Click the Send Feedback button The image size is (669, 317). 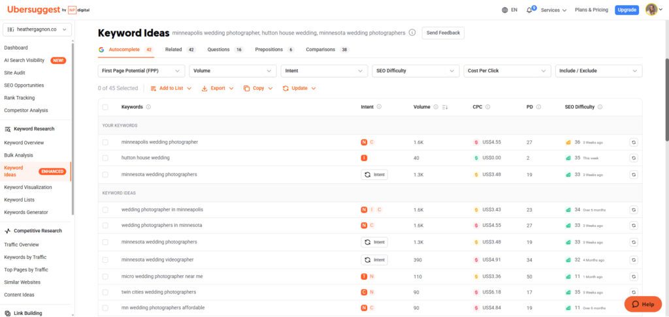pos(443,33)
